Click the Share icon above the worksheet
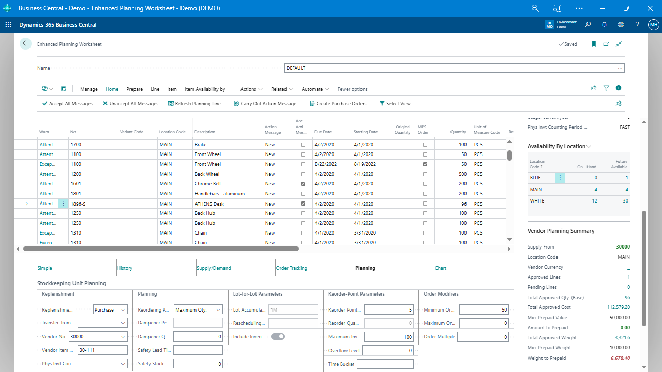Screen dimensions: 662x372 click(593, 88)
